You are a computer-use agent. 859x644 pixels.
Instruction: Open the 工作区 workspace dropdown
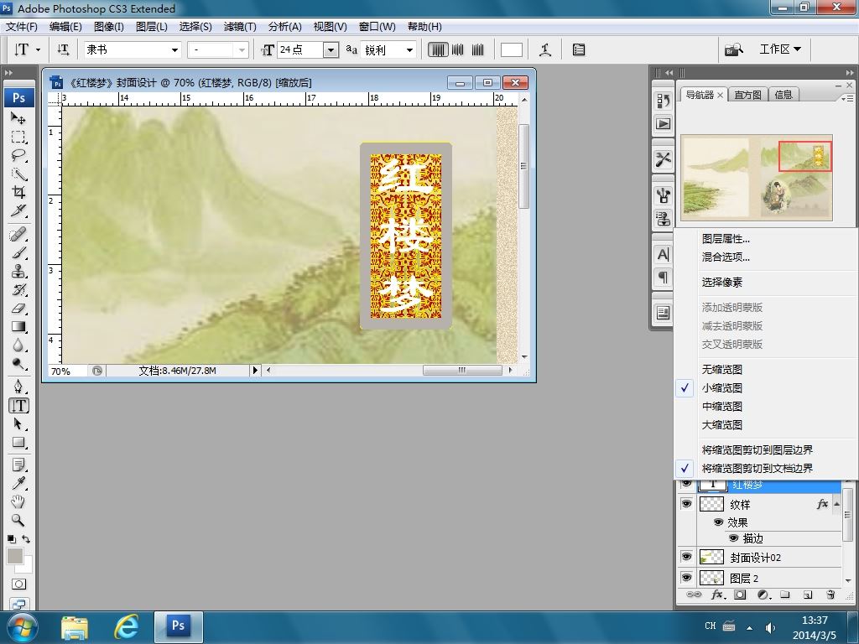pos(780,49)
